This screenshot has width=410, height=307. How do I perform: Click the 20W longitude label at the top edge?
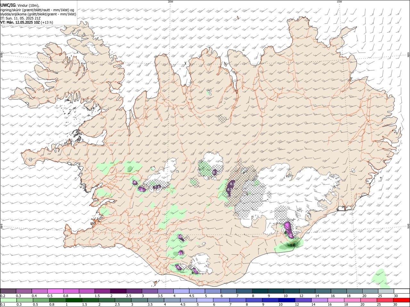(x=170, y=2)
